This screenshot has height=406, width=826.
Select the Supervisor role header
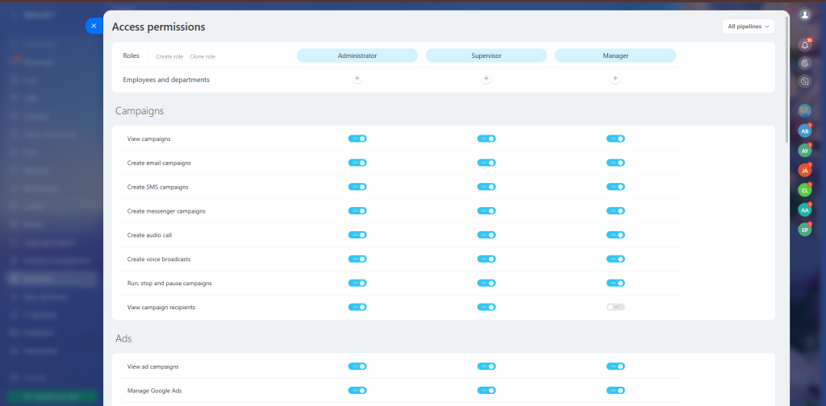486,56
